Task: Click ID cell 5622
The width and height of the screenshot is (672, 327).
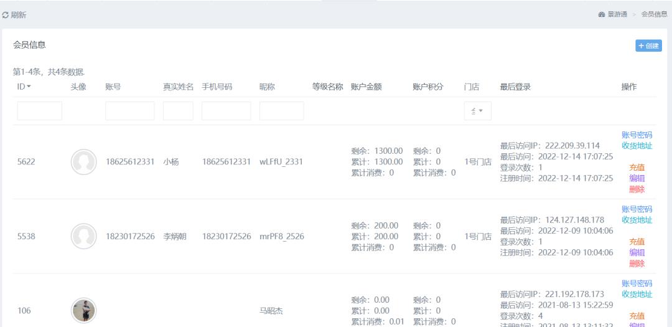Action: pos(26,162)
